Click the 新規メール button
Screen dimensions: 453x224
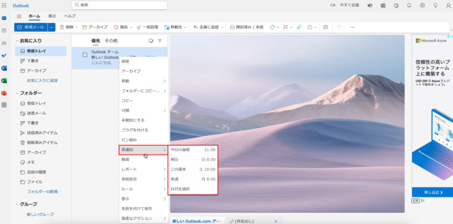(31, 27)
